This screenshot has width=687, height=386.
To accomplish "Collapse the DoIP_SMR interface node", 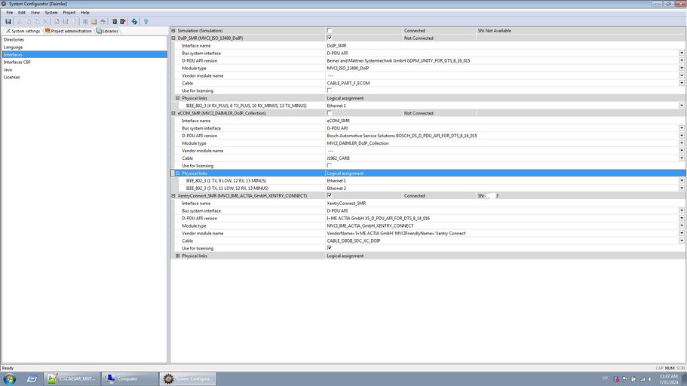I will pyautogui.click(x=173, y=38).
